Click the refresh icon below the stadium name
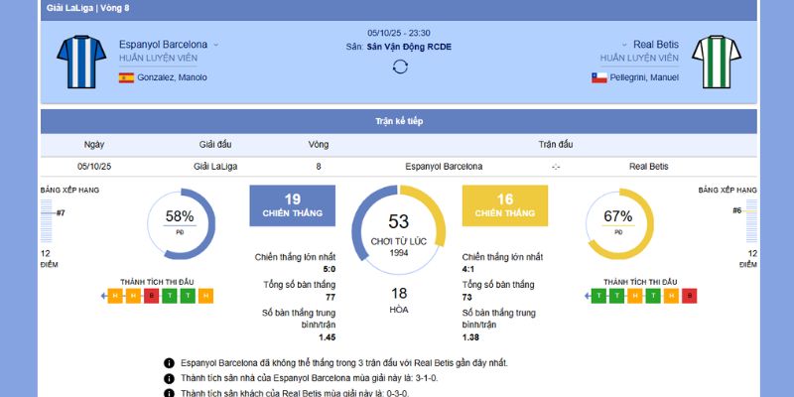This screenshot has width=794, height=397. (x=400, y=66)
